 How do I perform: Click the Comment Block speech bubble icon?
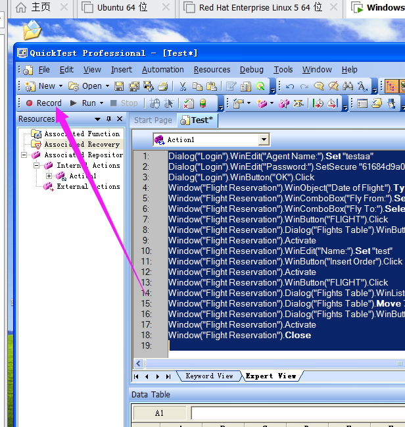[x=319, y=86]
